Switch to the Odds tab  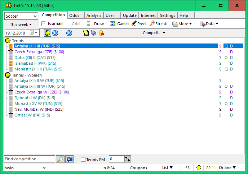click(x=74, y=15)
